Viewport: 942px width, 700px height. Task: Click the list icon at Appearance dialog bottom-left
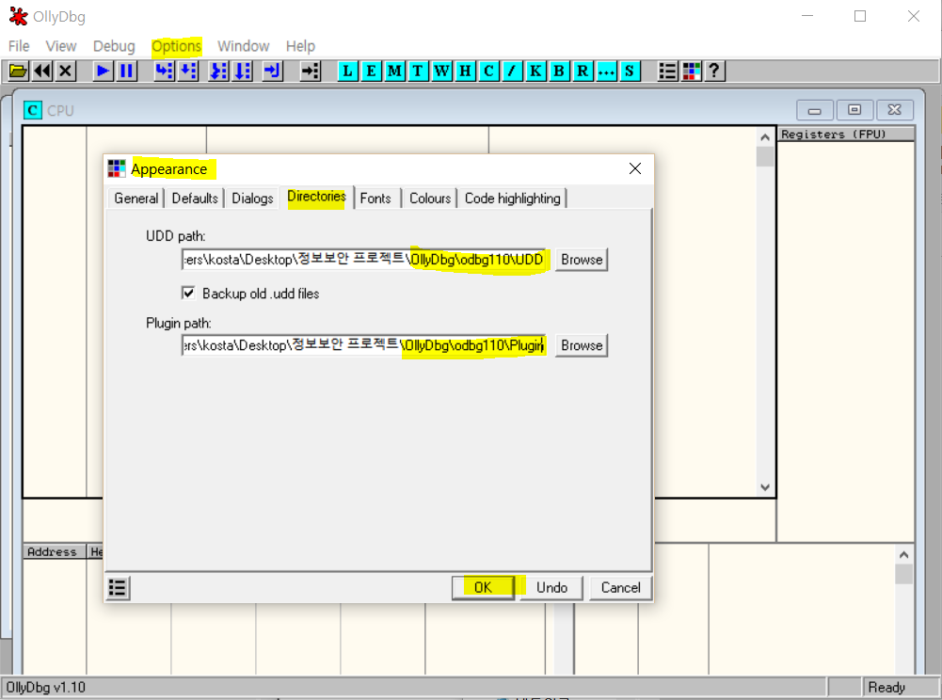click(118, 587)
